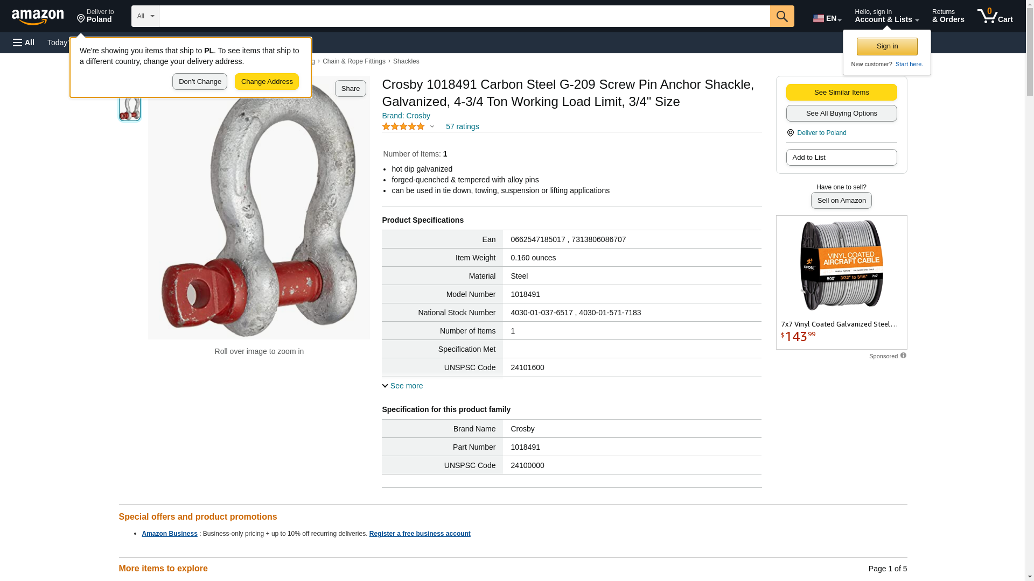Click in the search input field
1034x581 pixels.
(464, 16)
